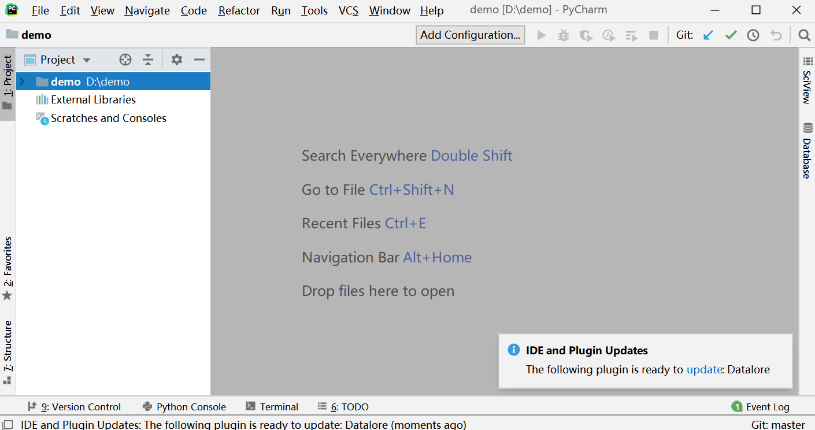The width and height of the screenshot is (815, 430).
Task: Expand the demo project folder arrow
Action: pyautogui.click(x=23, y=81)
